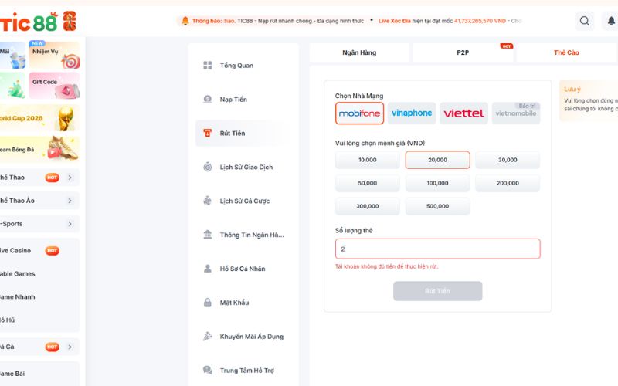Expand the Thể Thao sidebar chevron
The height and width of the screenshot is (386, 618).
coord(70,178)
